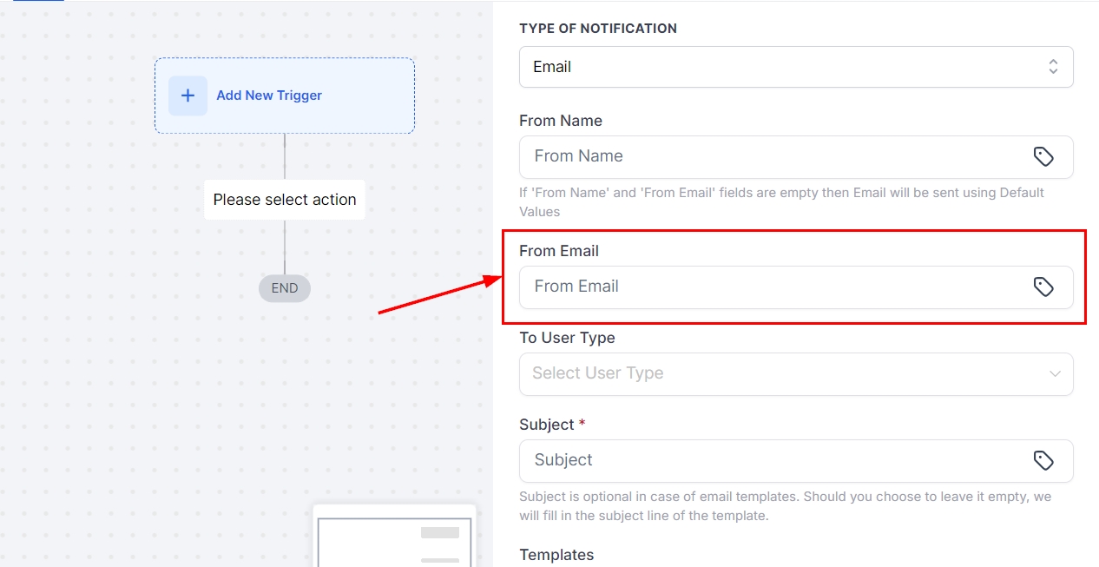Click the plus icon for new trigger
The image size is (1099, 567).
pos(188,96)
